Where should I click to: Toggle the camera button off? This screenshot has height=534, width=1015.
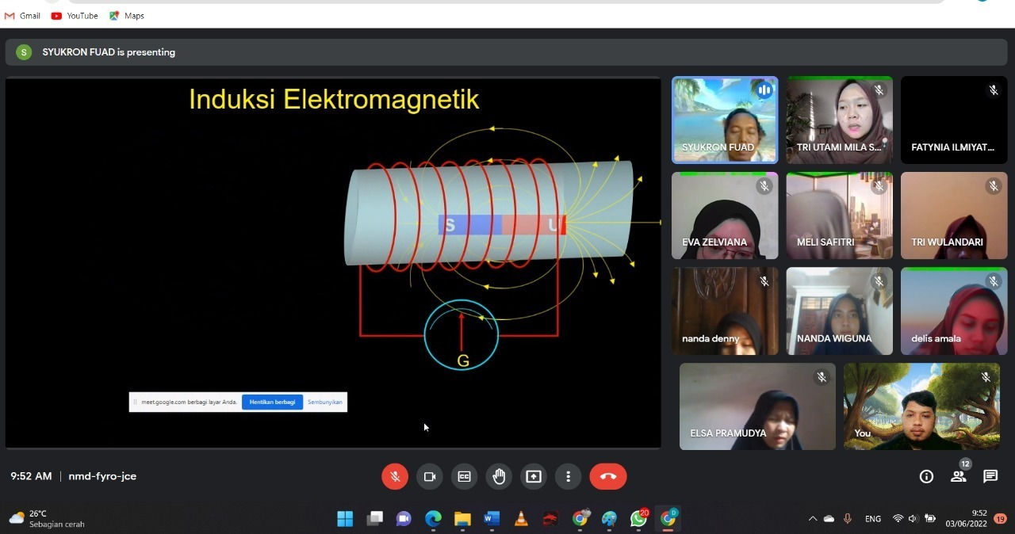[x=430, y=476]
